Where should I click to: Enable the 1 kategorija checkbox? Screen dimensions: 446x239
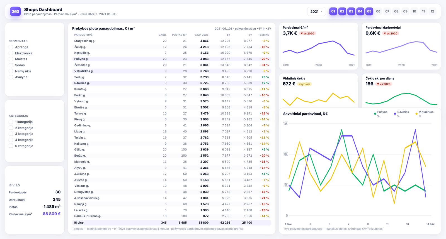(11, 122)
